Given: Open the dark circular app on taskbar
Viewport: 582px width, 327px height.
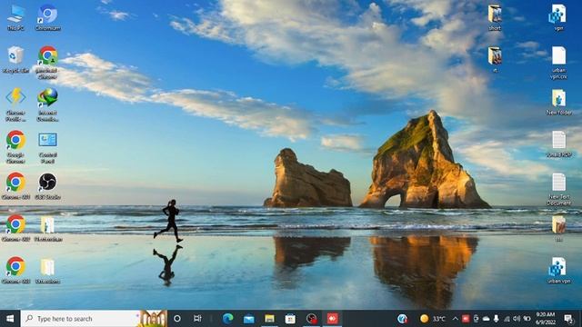Looking at the screenshot, I should (311, 319).
